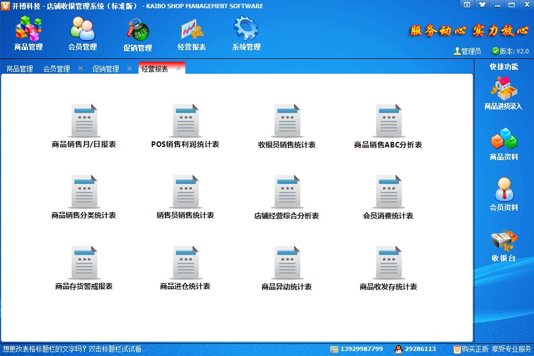Open 商品管理 module in top toolbar
Viewport: 534px width, 356px height.
tap(28, 33)
